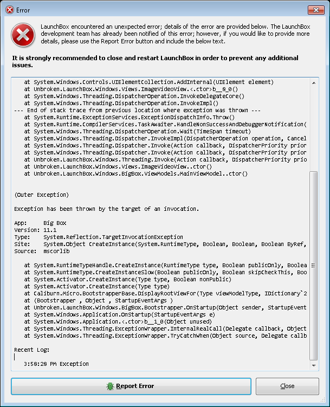Click the scrollbar down arrow of the stack trace
This screenshot has width=330, height=407.
314,365
